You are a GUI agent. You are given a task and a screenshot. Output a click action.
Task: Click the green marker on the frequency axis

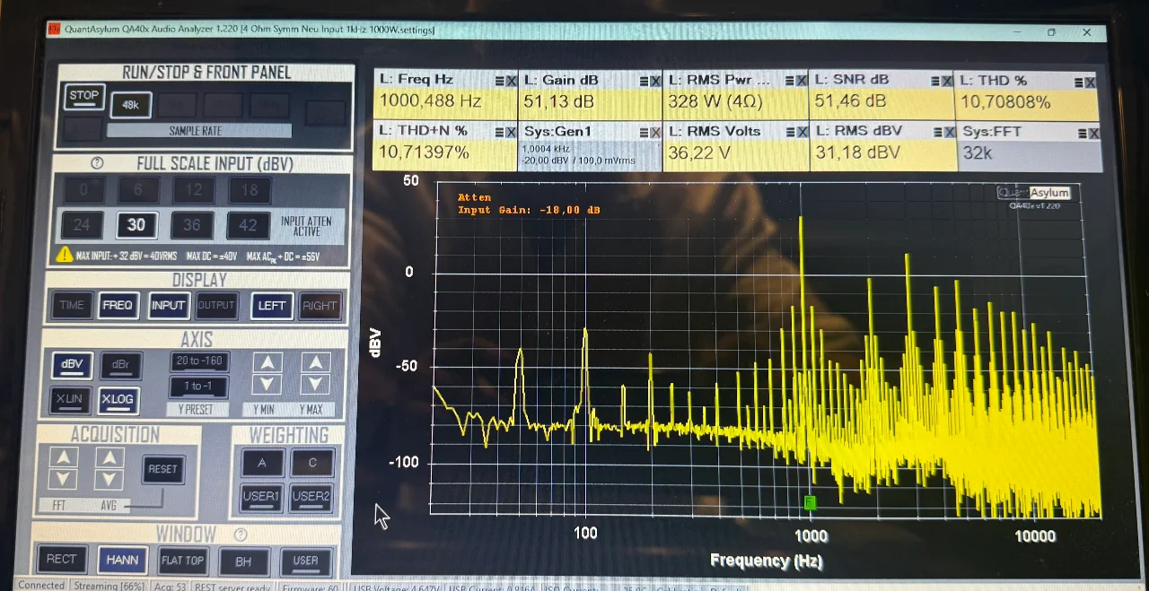[810, 502]
